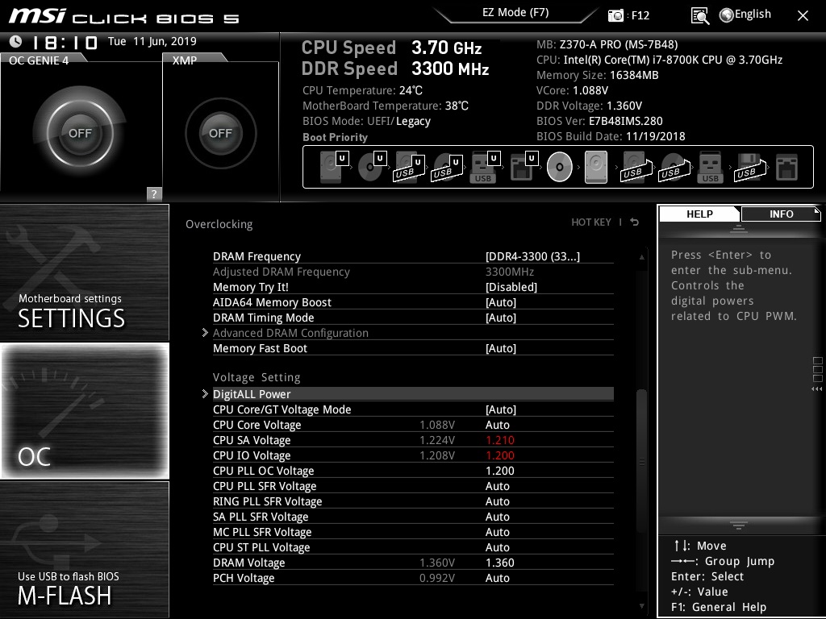Open the DRAM Timing Mode Auto dropdown
Screen dimensions: 826x619
click(500, 318)
